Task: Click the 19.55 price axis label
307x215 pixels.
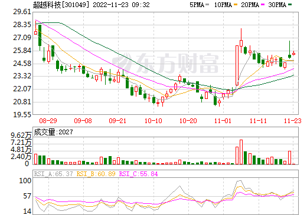Action: [22, 114]
